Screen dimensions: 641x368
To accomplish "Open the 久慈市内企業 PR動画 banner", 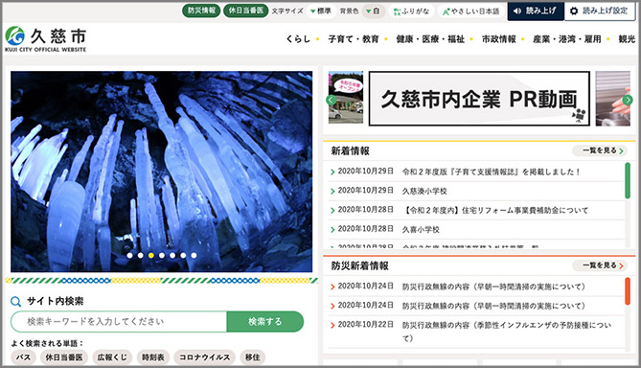I will tap(479, 99).
